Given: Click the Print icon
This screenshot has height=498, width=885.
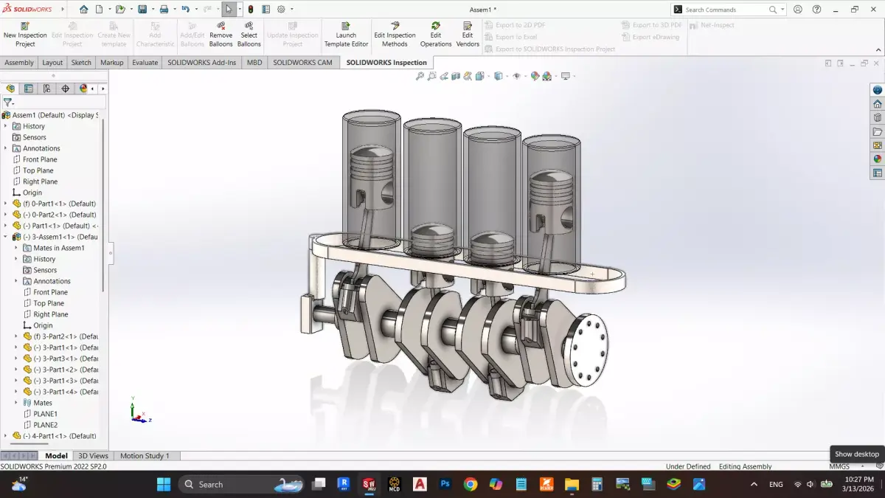Looking at the screenshot, I should pos(164,10).
